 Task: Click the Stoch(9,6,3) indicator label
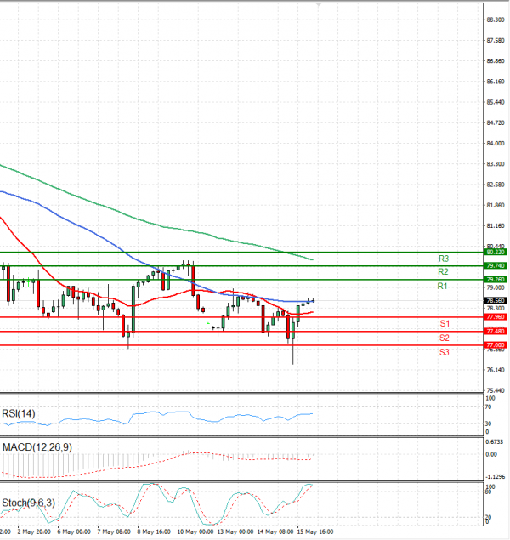(x=29, y=503)
